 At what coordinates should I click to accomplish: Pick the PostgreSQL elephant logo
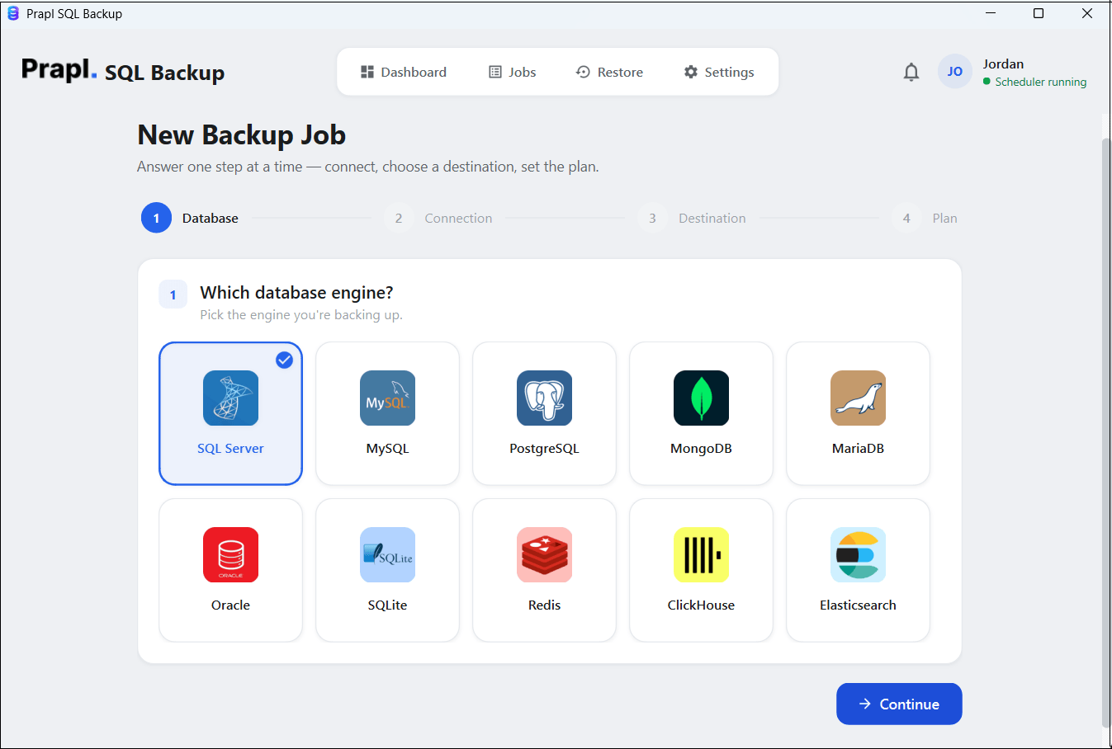click(544, 398)
